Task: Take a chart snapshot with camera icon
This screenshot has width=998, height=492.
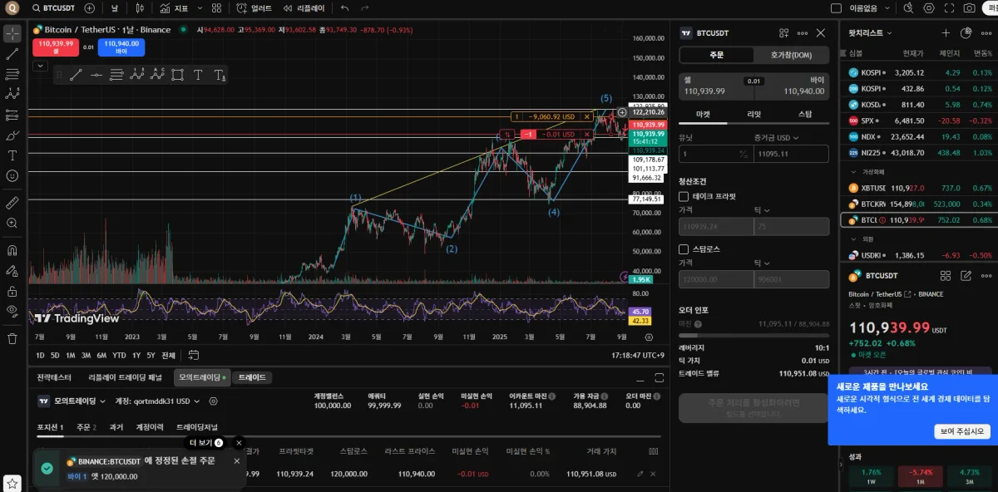Action: pos(969,8)
